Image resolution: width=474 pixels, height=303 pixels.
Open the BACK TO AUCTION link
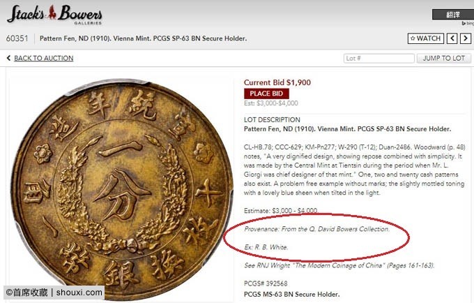tap(43, 58)
